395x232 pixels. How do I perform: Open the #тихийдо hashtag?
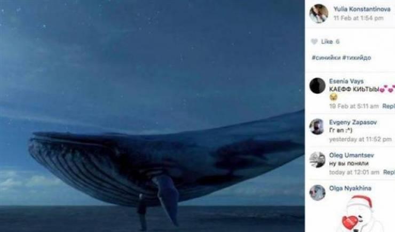coord(357,58)
